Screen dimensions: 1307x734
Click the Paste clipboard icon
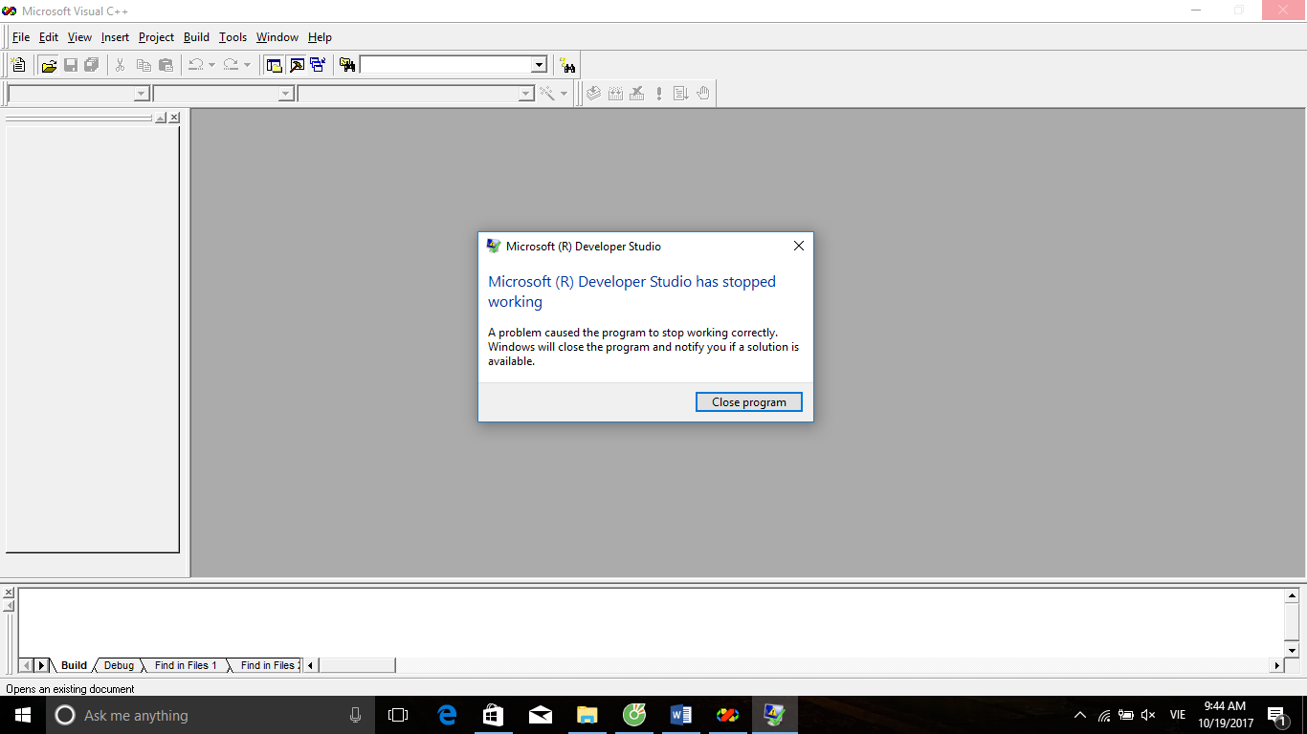point(166,65)
